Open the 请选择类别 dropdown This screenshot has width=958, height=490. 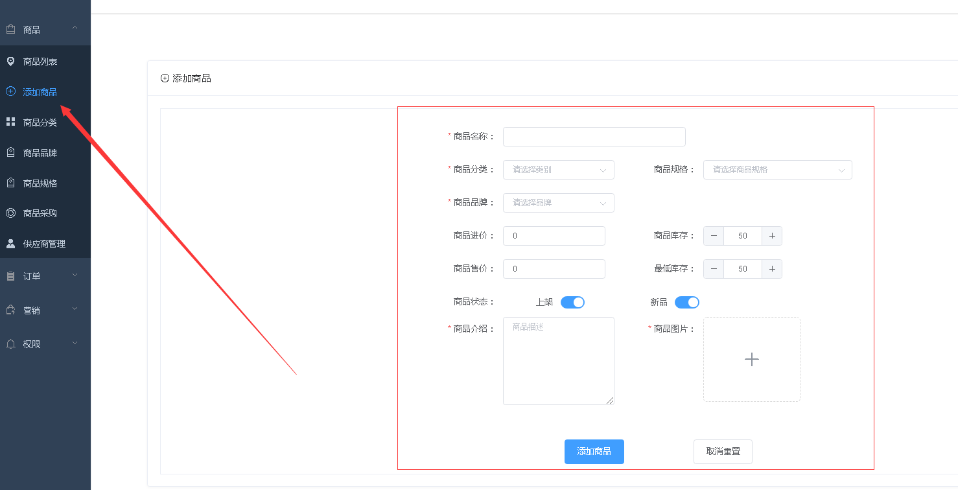click(558, 170)
